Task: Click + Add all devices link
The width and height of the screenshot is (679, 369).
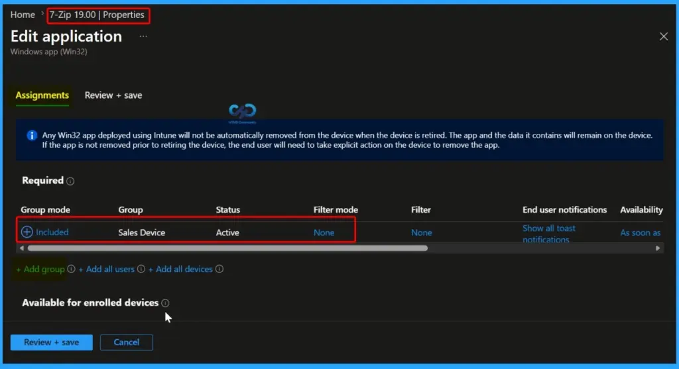Action: [180, 269]
